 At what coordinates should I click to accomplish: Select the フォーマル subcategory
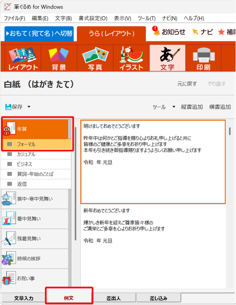(37, 144)
